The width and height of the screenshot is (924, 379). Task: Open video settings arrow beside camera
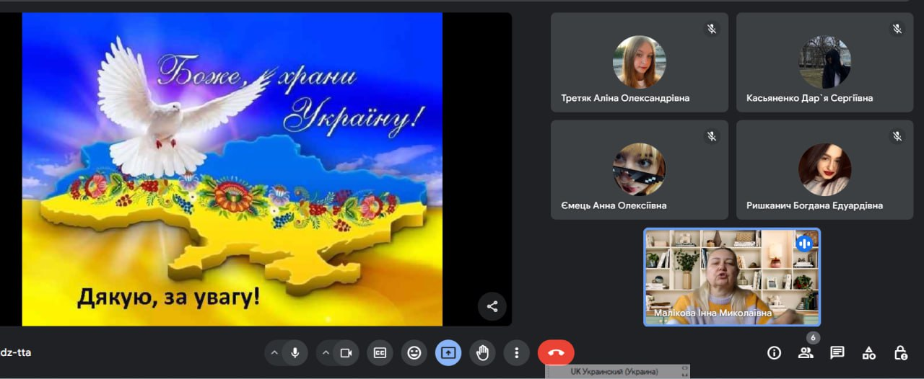[x=326, y=353]
